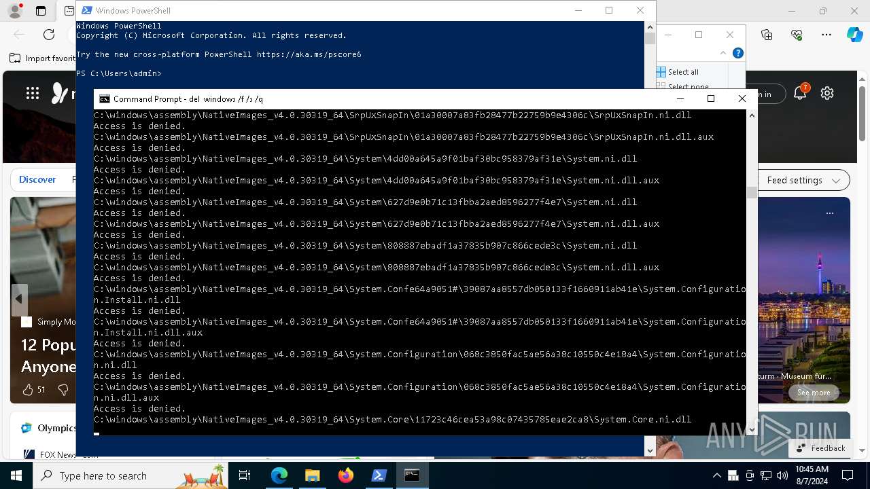Open Edge Browser essentials heart icon
870x489 pixels.
(797, 35)
